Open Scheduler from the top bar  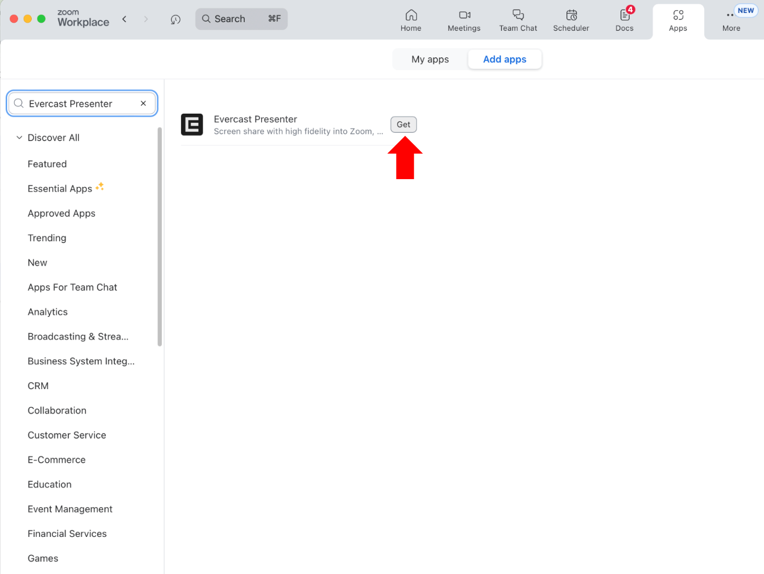pyautogui.click(x=571, y=21)
